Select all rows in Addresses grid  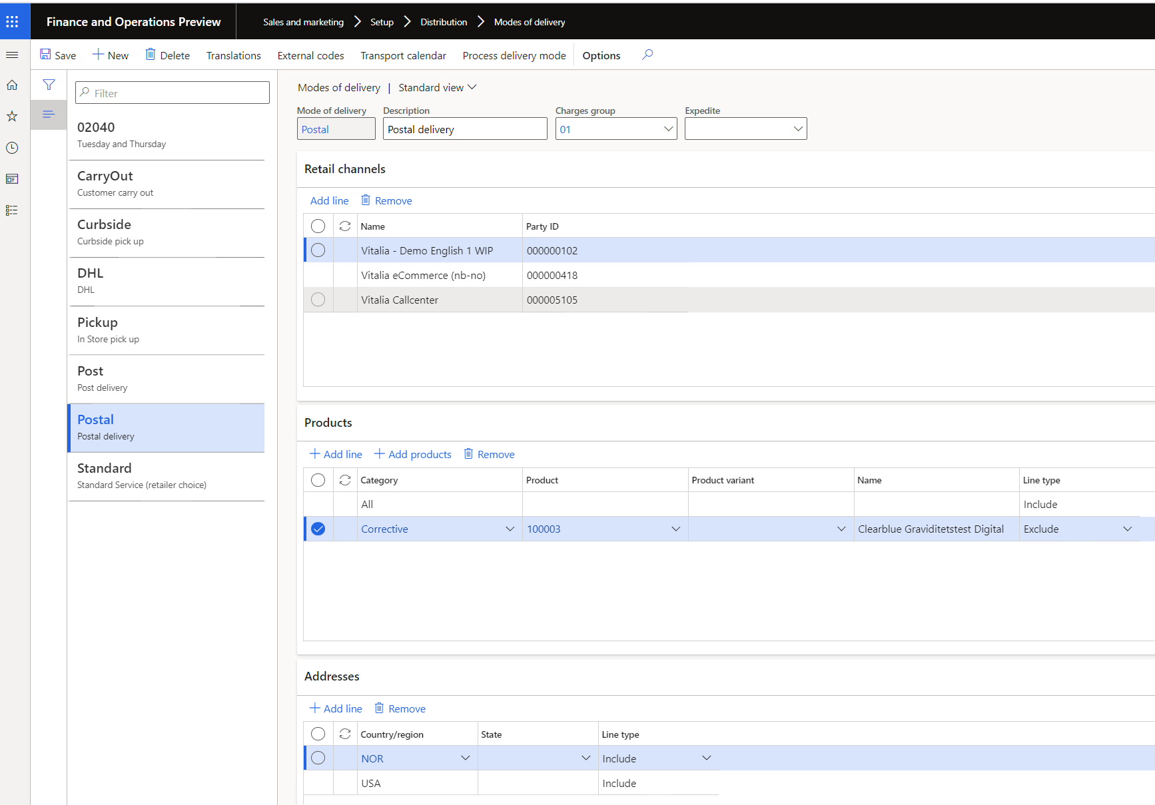318,734
